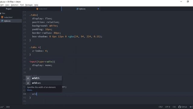Click the 'display: flex;' declaration

point(42,18)
